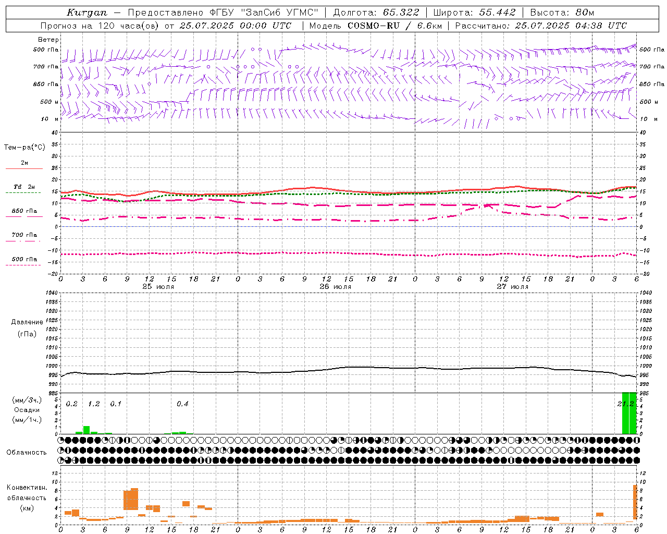Click the 500 гПа entry in temperature legend
Viewport: 667px width, 534px height.
coord(24,259)
